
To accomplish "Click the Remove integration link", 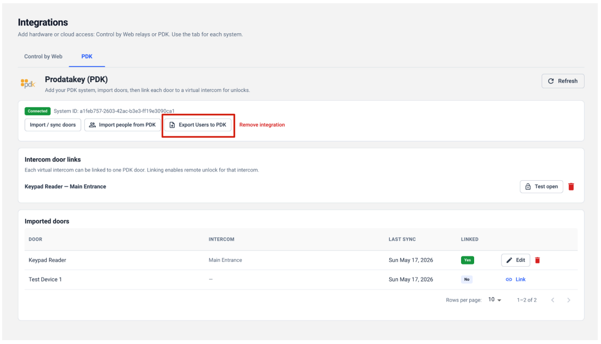I will click(262, 125).
